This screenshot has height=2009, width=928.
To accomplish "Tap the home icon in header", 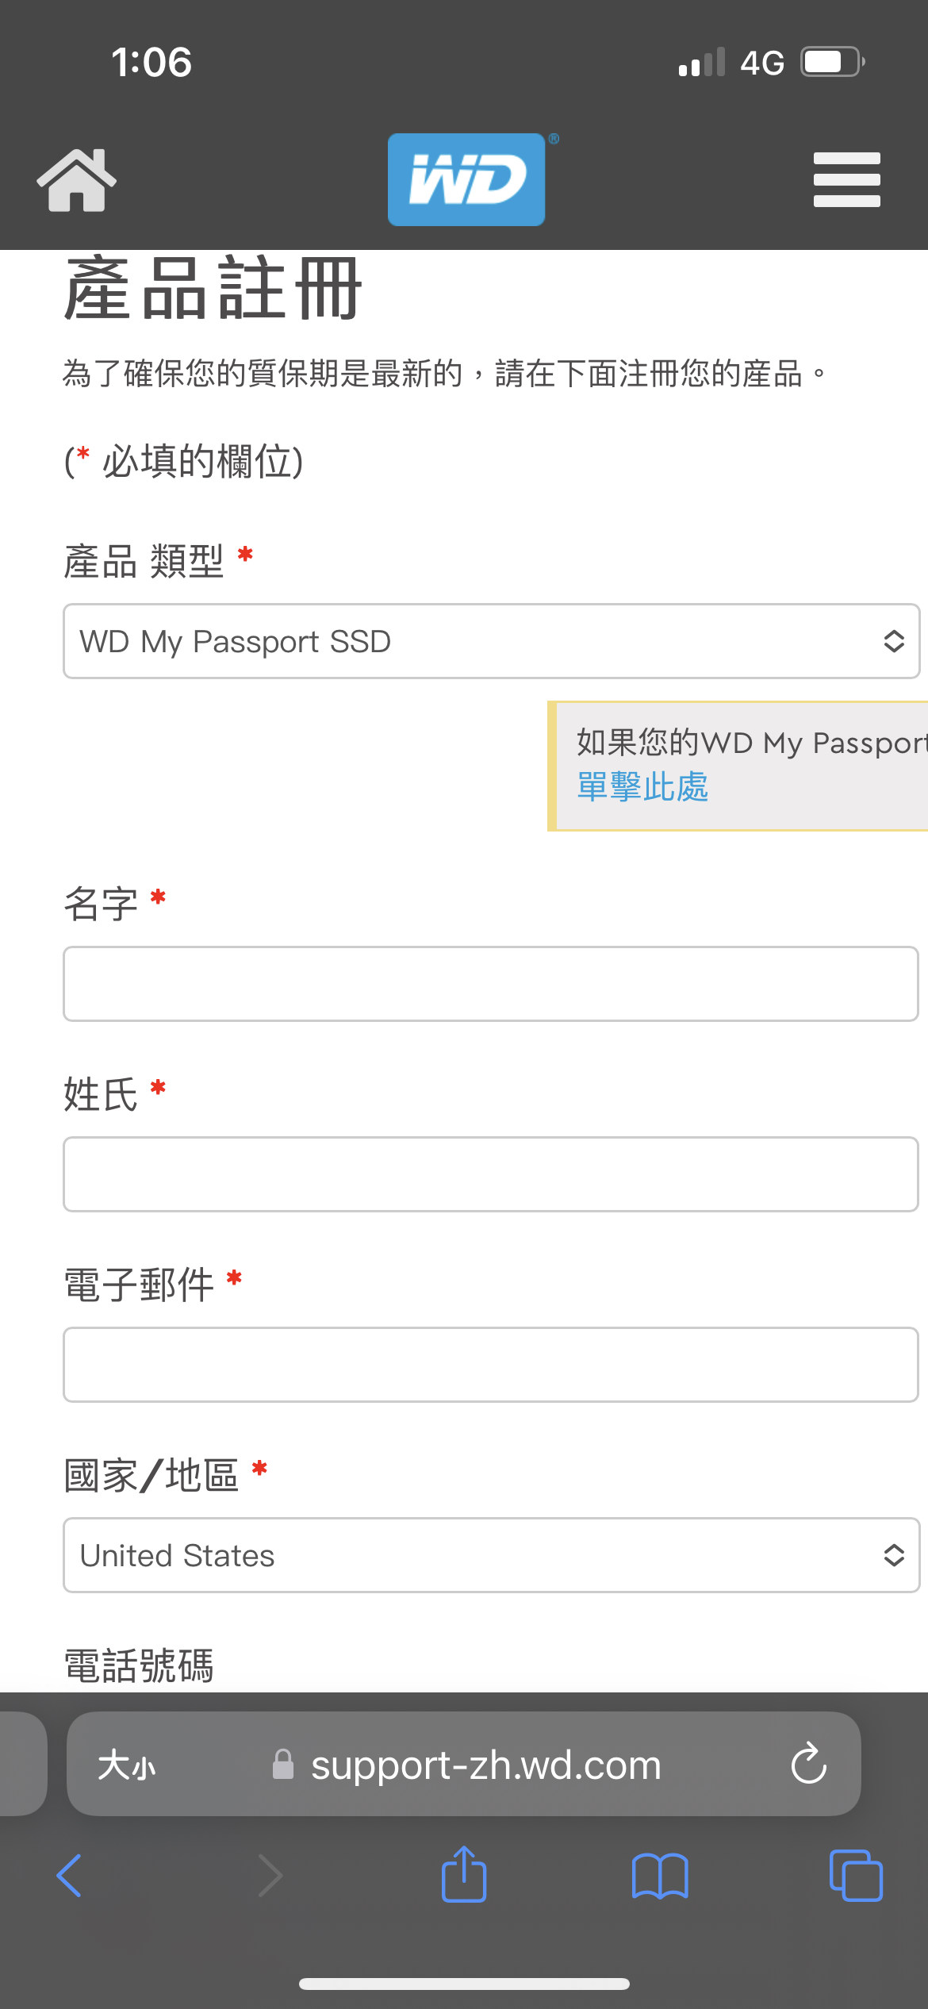I will pyautogui.click(x=76, y=180).
